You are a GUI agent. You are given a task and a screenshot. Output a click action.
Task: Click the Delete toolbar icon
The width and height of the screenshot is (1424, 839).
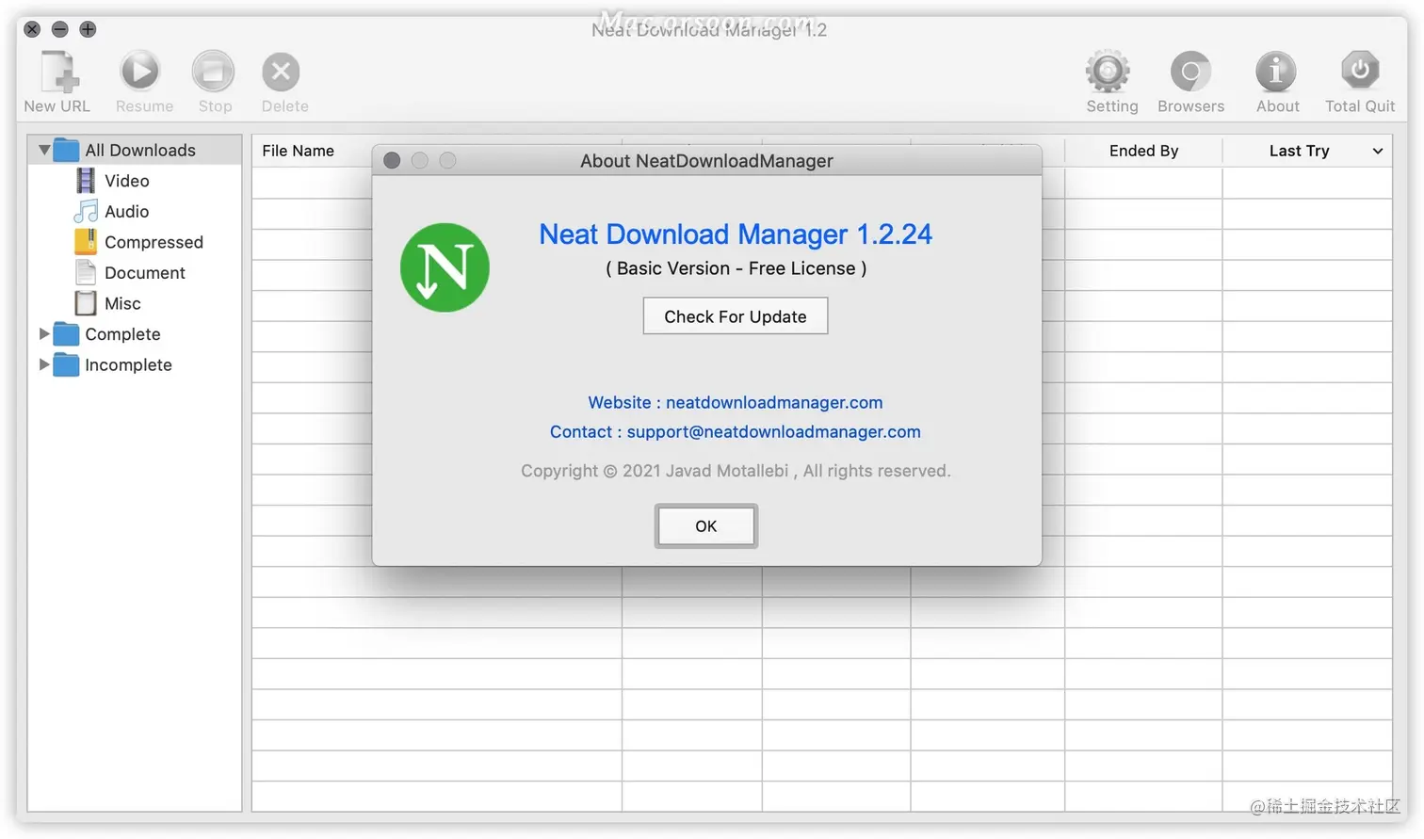(x=281, y=73)
